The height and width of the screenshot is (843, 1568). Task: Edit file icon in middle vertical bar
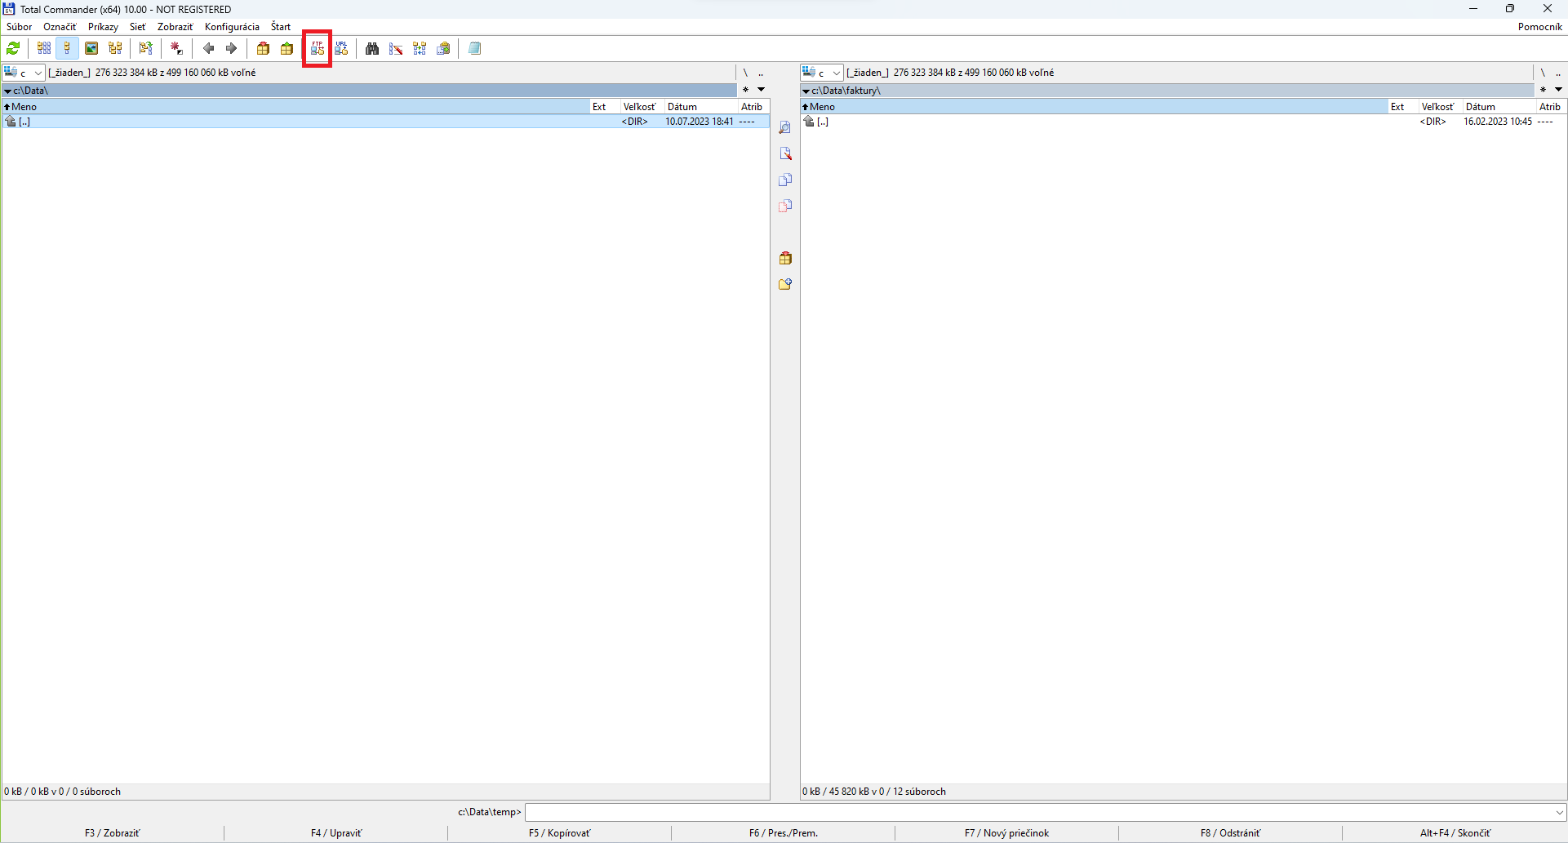785,153
